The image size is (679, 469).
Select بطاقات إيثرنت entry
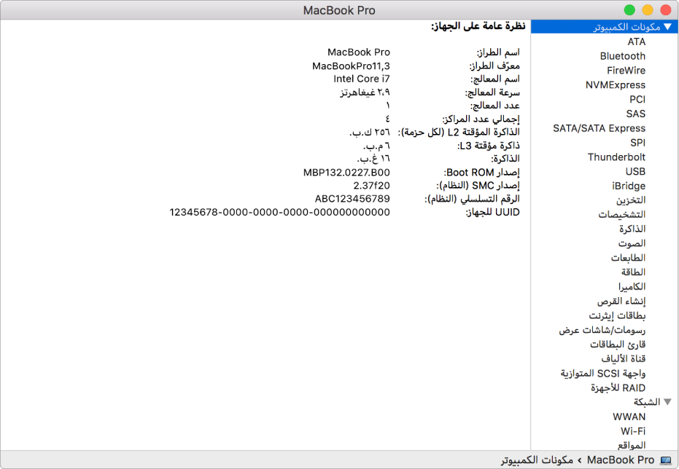(617, 315)
